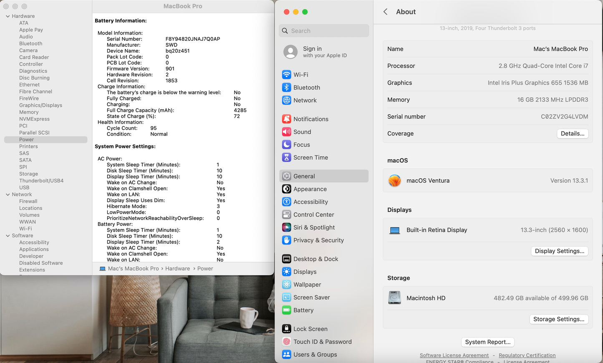Open Notifications settings icon
This screenshot has width=603, height=363.
pyautogui.click(x=287, y=119)
